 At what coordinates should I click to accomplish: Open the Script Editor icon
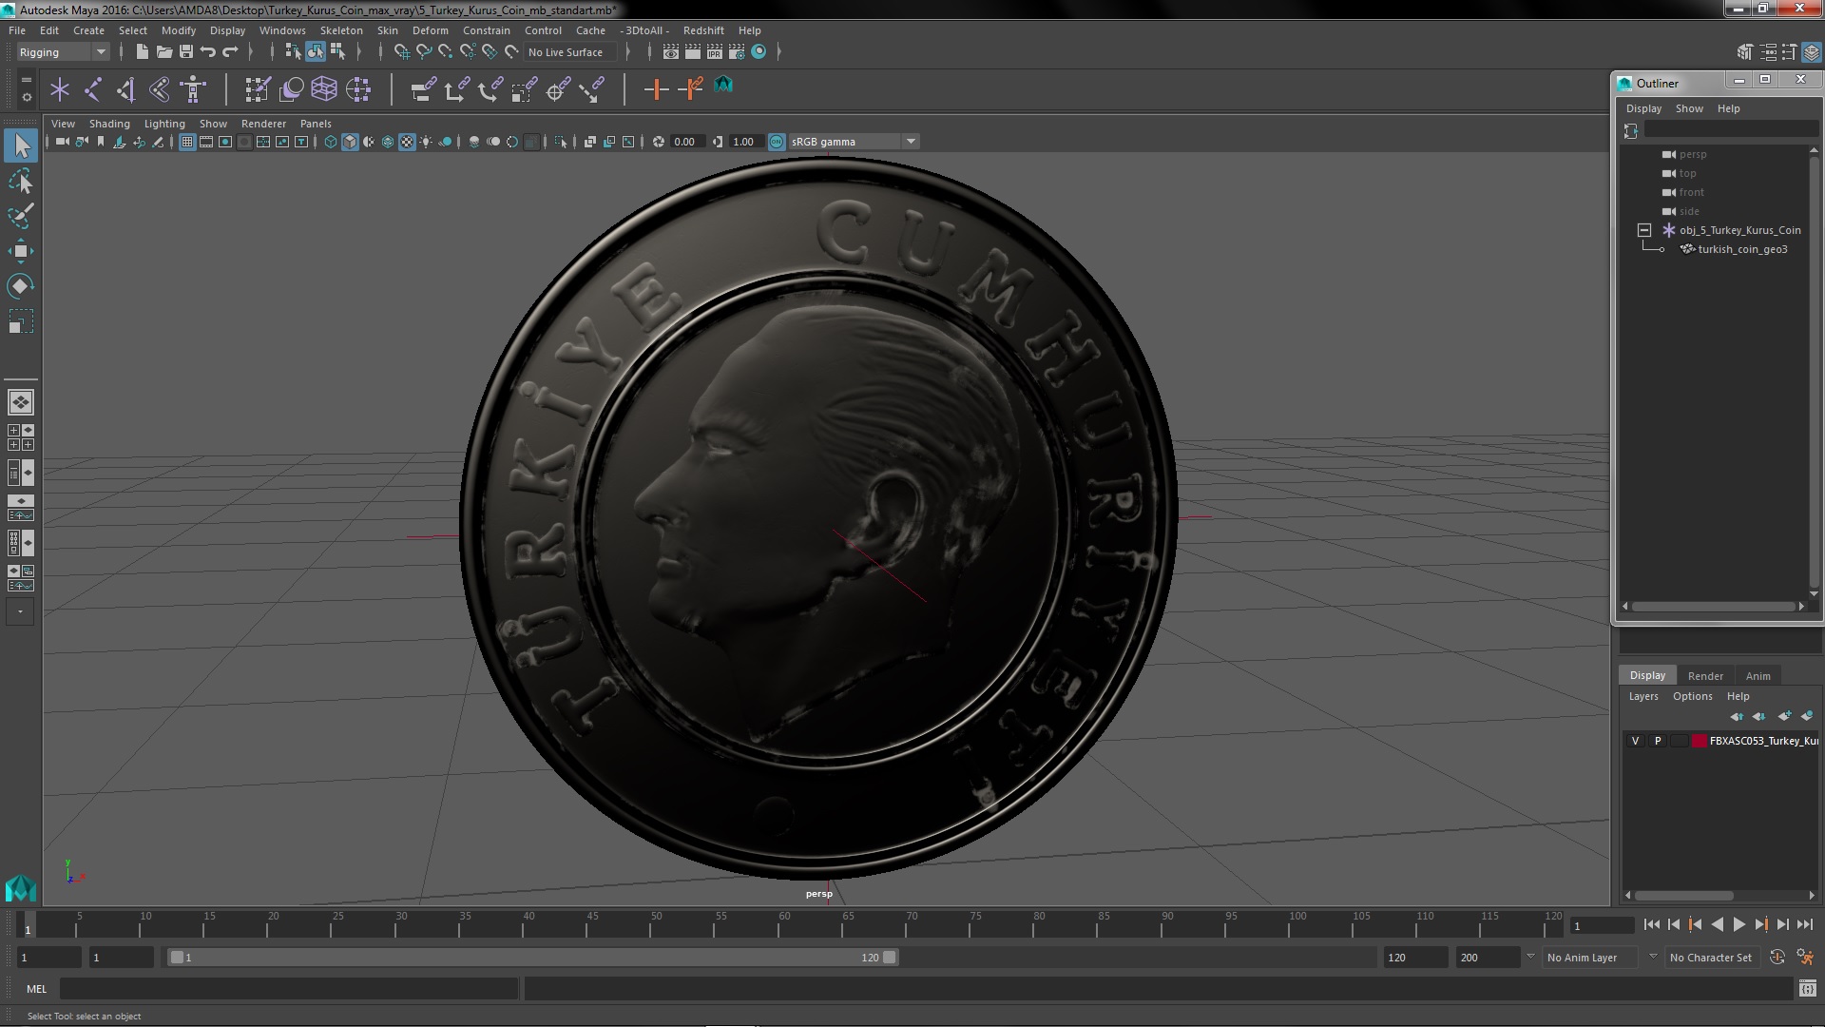pos(1807,989)
